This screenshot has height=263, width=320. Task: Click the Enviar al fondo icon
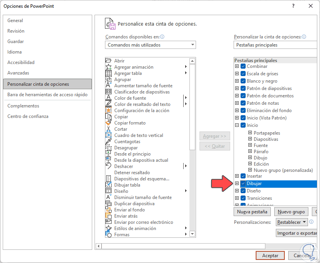click(x=108, y=210)
